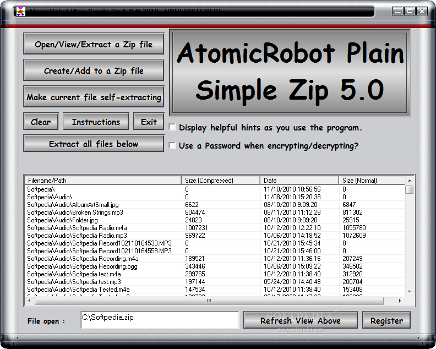This screenshot has width=436, height=349.
Task: Click Refresh View Above
Action: pyautogui.click(x=301, y=320)
